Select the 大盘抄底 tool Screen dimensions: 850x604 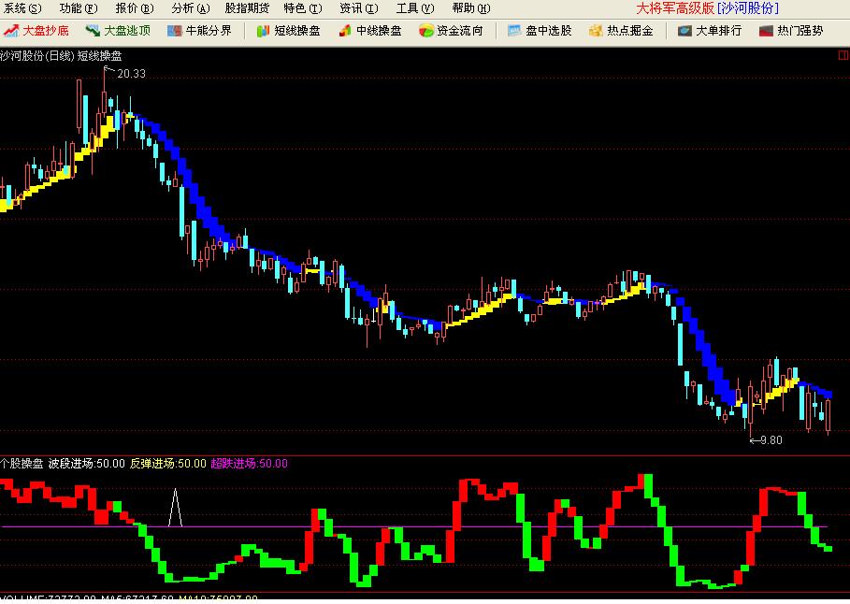tap(36, 29)
